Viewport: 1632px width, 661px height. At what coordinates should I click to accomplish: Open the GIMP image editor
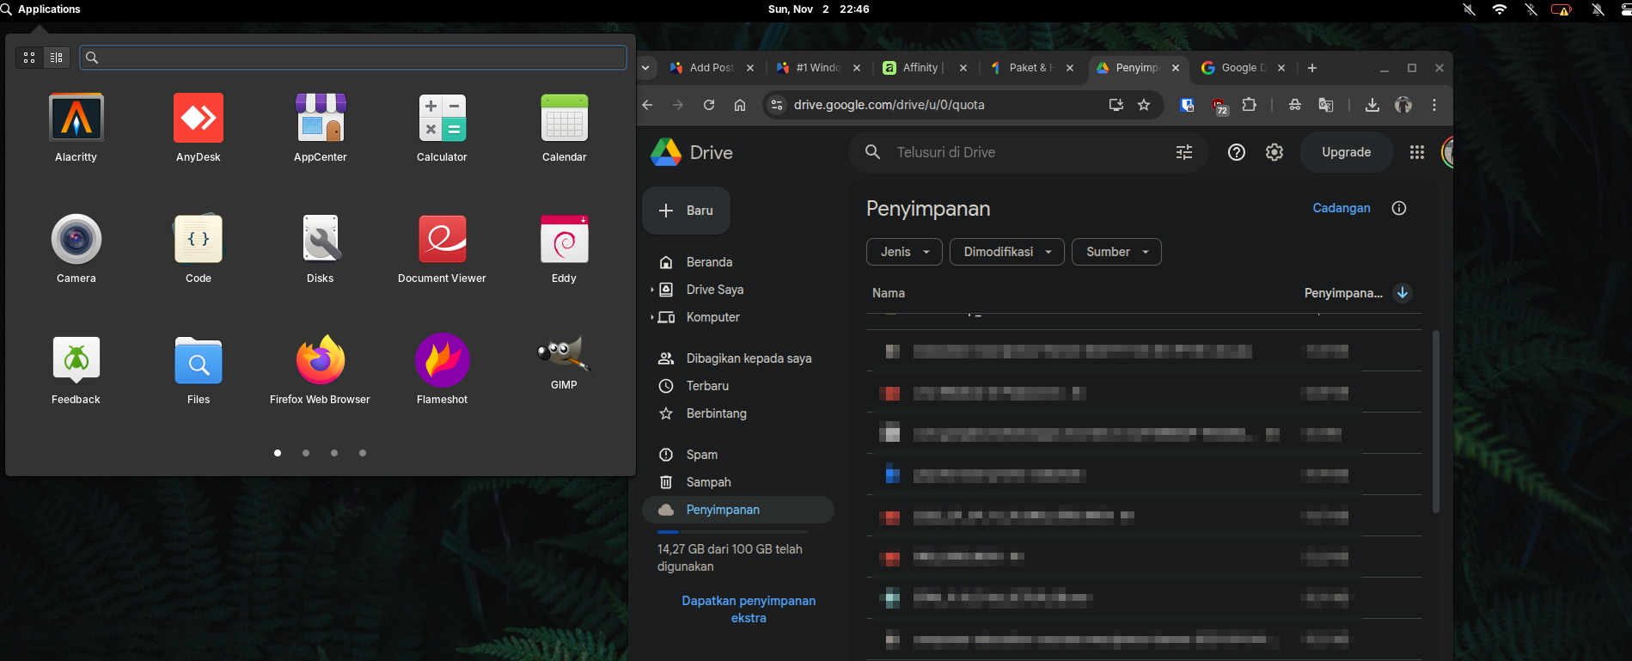(x=564, y=355)
